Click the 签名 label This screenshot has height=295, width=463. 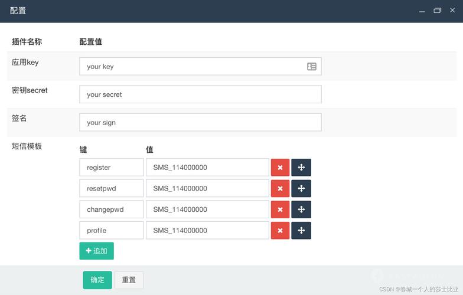[x=19, y=118]
